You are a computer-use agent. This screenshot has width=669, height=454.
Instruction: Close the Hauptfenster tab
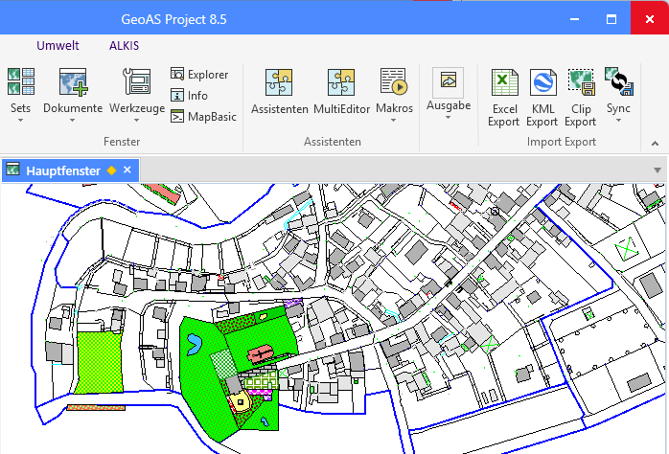[x=127, y=170]
